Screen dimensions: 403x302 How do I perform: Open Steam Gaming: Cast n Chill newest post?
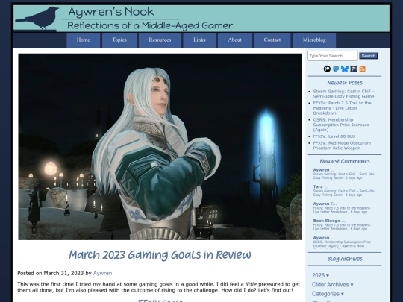(343, 94)
